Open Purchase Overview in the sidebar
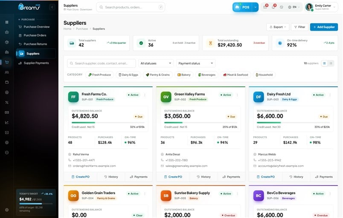343x218 pixels. pos(36,27)
